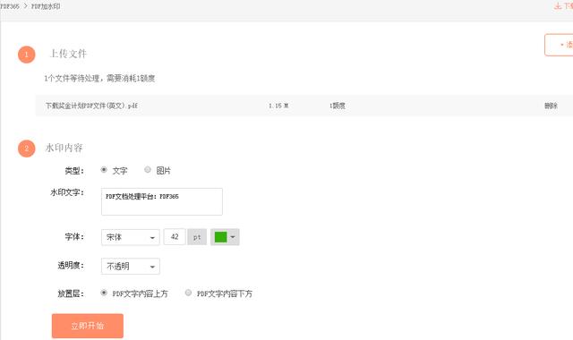The image size is (573, 340).
Task: Open the 宋体 font dropdown
Action: coord(131,237)
